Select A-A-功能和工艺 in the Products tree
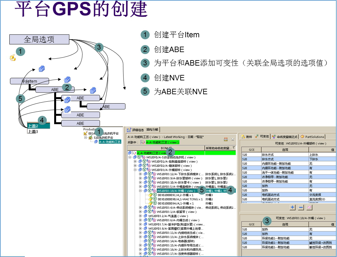 click(x=110, y=142)
